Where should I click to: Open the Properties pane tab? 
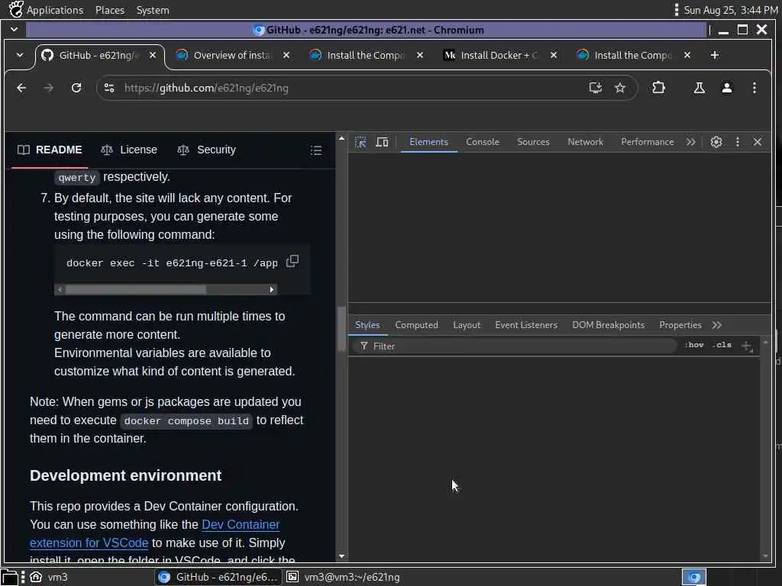(680, 325)
